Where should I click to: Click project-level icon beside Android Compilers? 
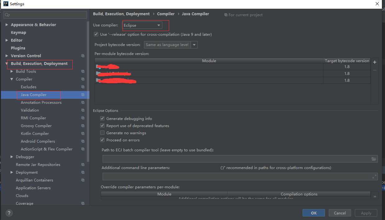coord(83,141)
